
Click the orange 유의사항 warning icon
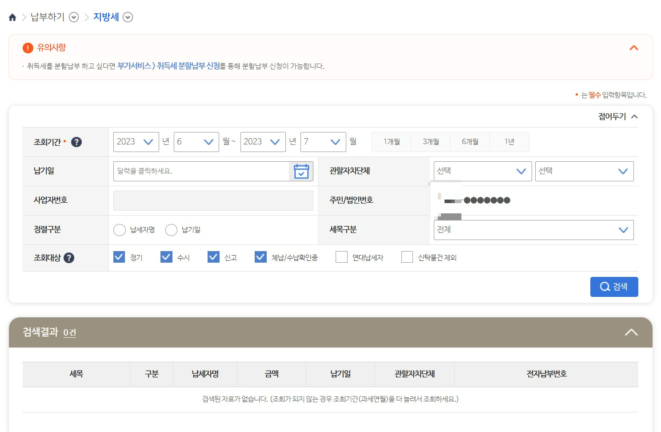[28, 48]
